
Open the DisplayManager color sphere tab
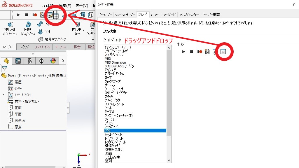pos(53,61)
